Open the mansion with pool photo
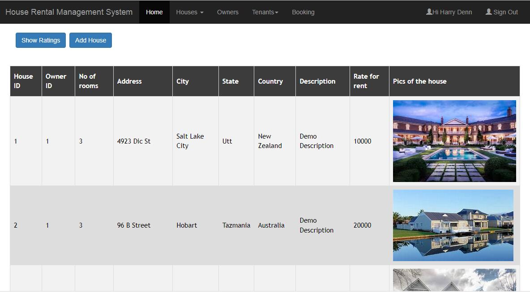 [x=454, y=141]
